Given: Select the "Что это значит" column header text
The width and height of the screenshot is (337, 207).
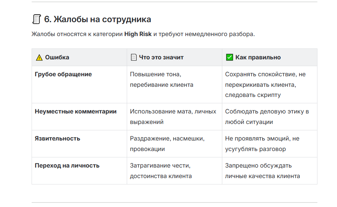Looking at the screenshot, I should click(x=161, y=57).
